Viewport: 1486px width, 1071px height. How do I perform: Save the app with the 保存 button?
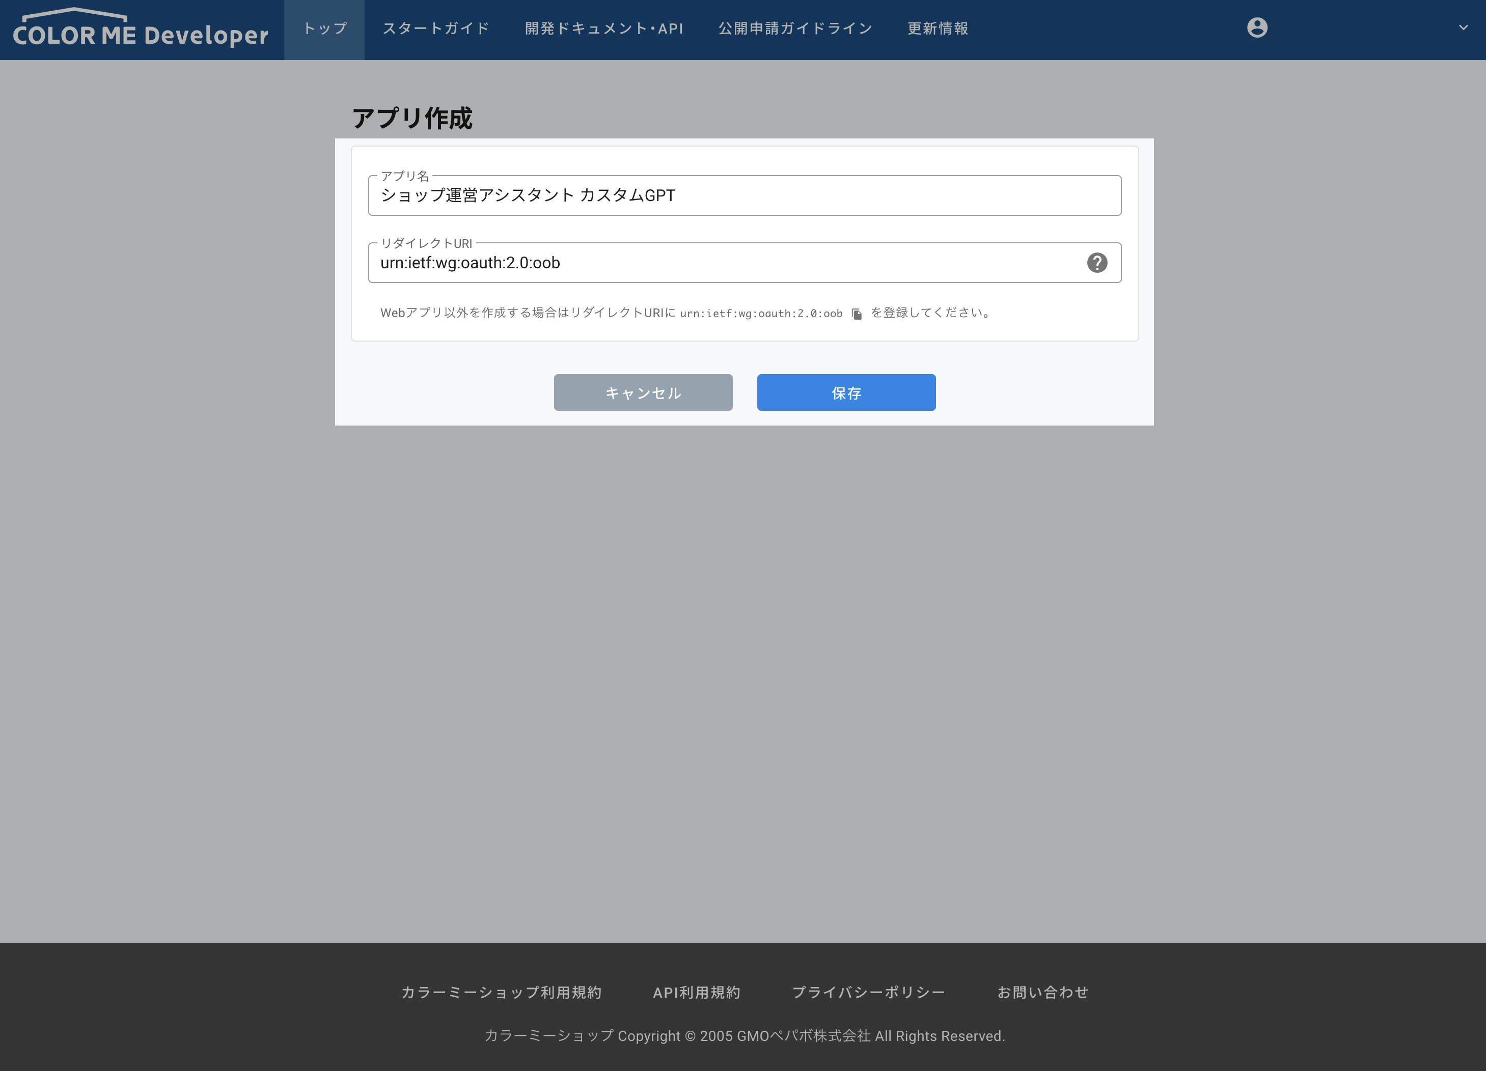846,392
